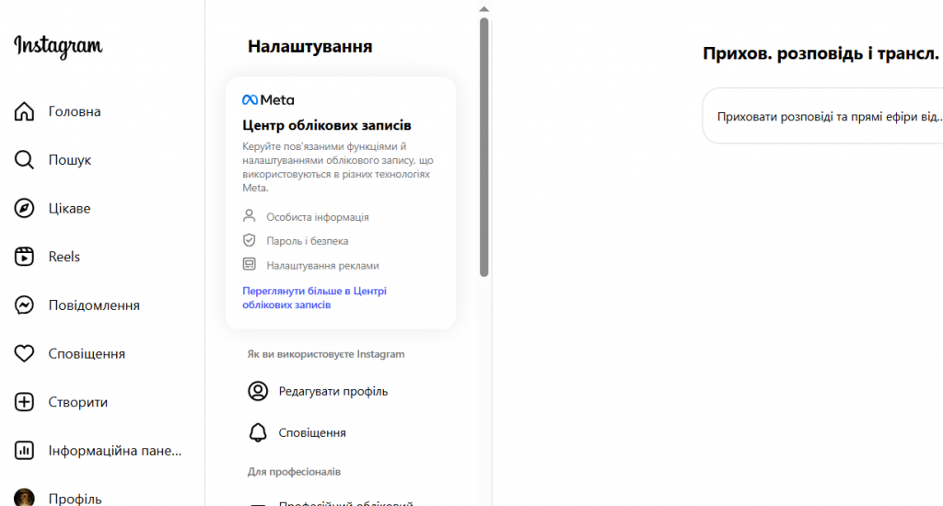The image size is (943, 506).
Task: Open the Приховати розповіді та прямі ефіри option
Action: click(x=828, y=117)
